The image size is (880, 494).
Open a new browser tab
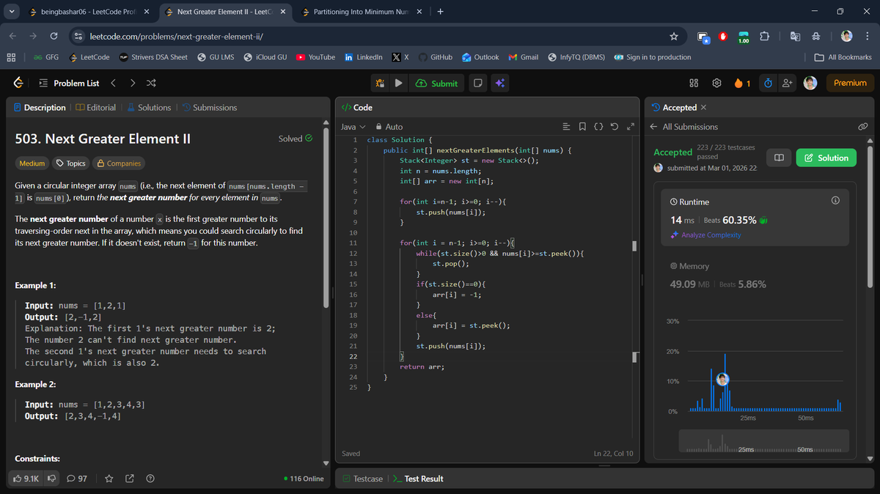tap(440, 12)
